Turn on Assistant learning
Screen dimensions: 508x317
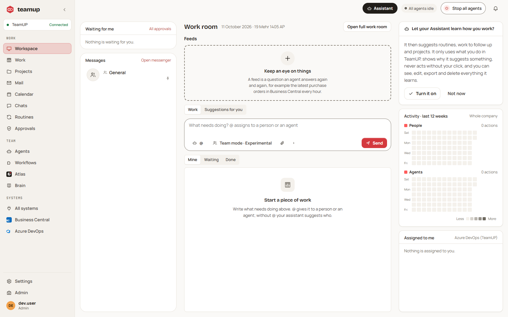[422, 94]
